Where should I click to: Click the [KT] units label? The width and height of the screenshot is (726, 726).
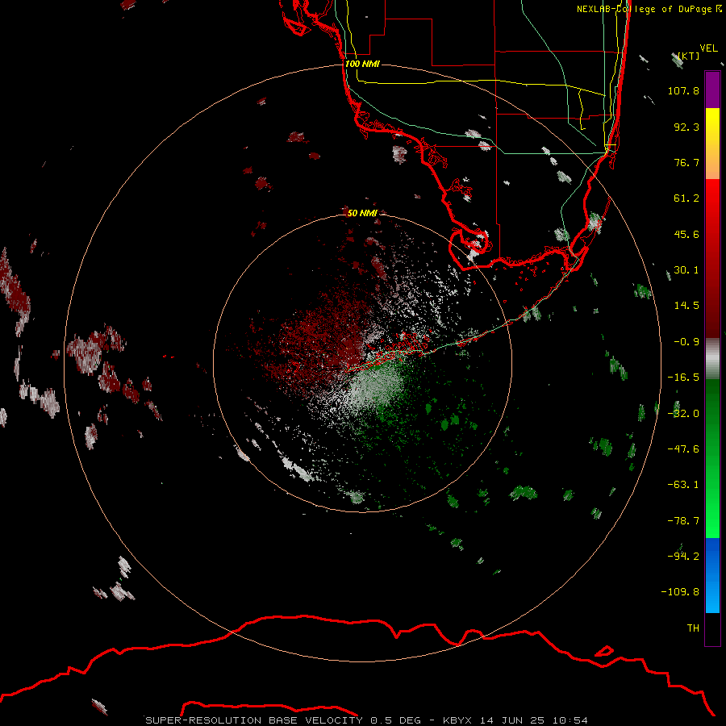(689, 56)
